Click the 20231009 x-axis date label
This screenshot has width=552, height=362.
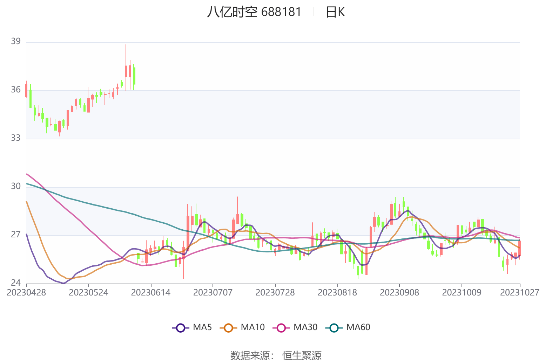click(462, 292)
